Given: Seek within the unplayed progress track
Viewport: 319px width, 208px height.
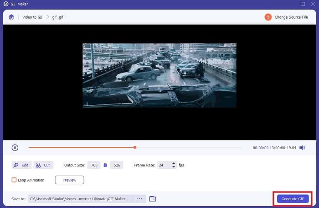Looking at the screenshot, I should (x=189, y=147).
